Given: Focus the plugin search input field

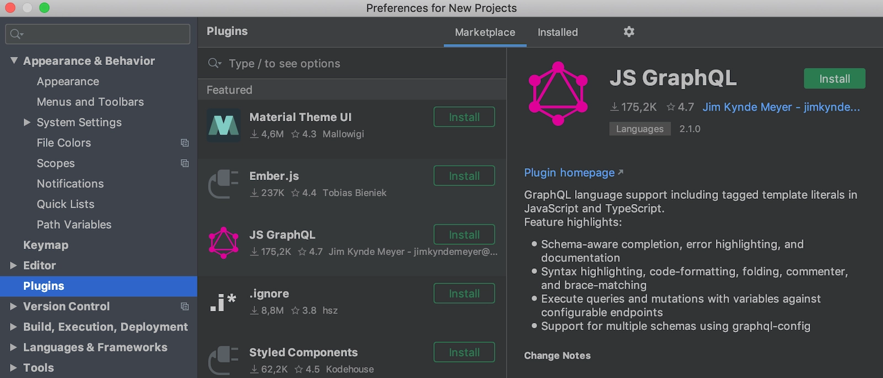Looking at the screenshot, I should point(352,63).
